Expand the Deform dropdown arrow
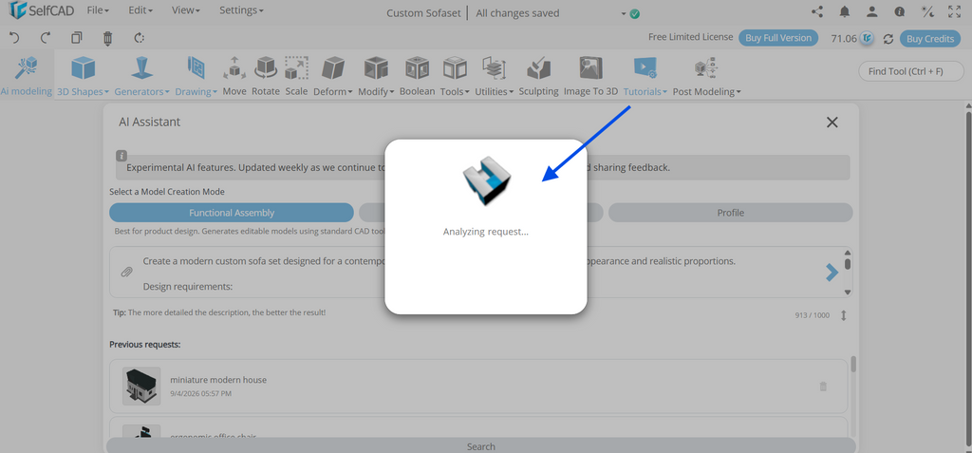972x453 pixels. click(350, 92)
